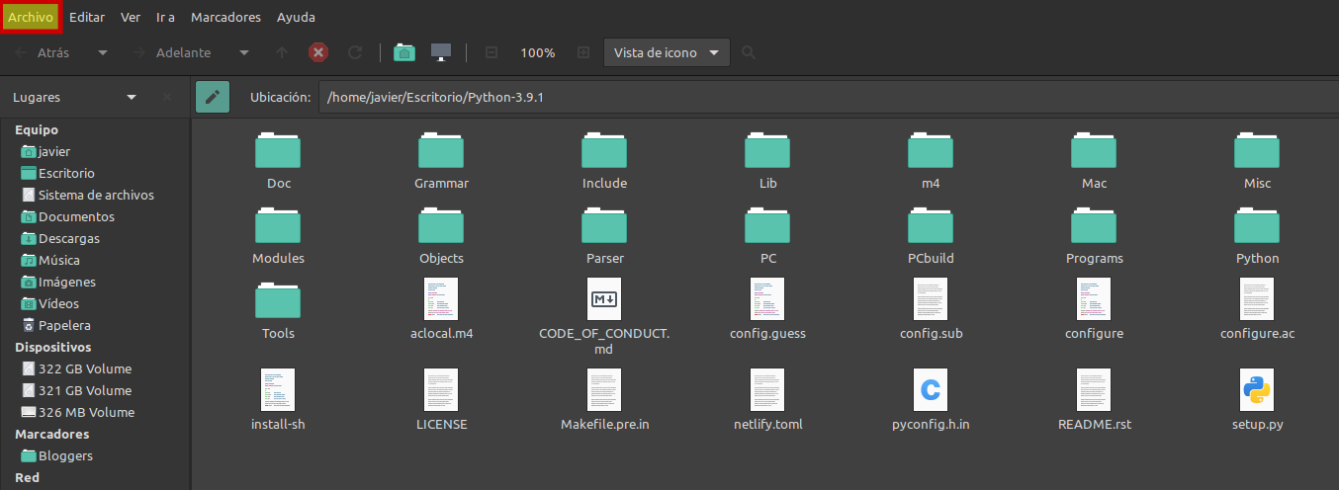Select the pyconfig.h.in C file icon
Image resolution: width=1339 pixels, height=490 pixels.
click(931, 389)
